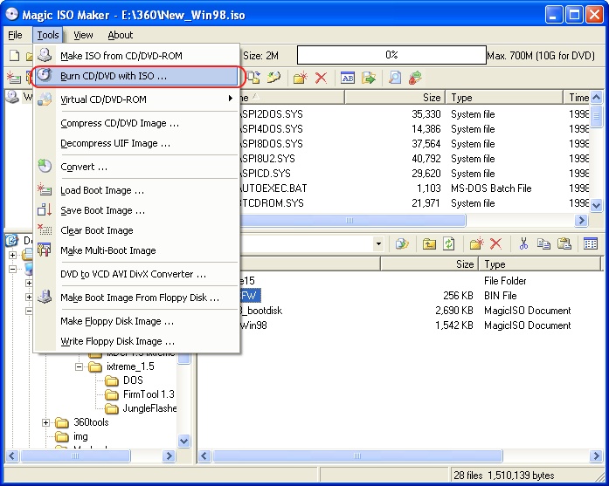Click the img folder icon
The image size is (609, 486).
[62, 437]
